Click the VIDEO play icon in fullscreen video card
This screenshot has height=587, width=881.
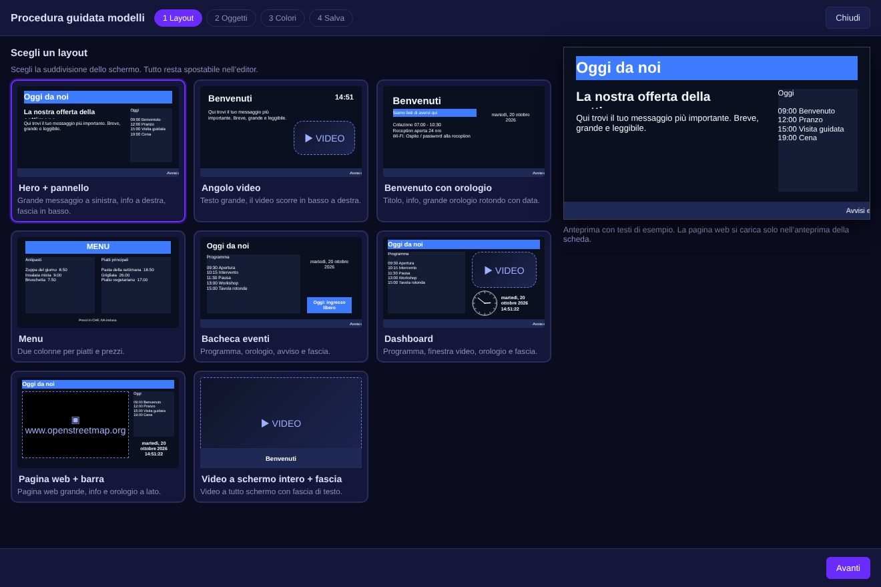[x=265, y=423]
